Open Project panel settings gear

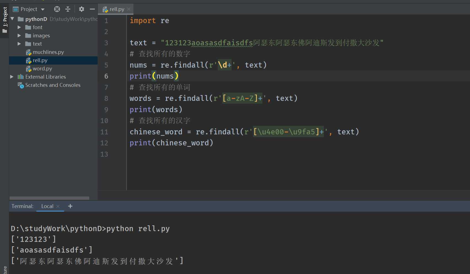[x=81, y=9]
